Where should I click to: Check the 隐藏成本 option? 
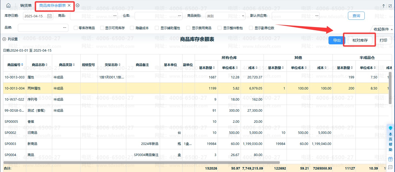132,28
